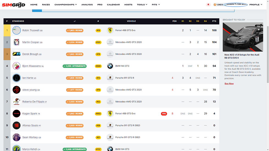
Task: Click Mercedes logo in Derek Brough's row
Action: 110,54
